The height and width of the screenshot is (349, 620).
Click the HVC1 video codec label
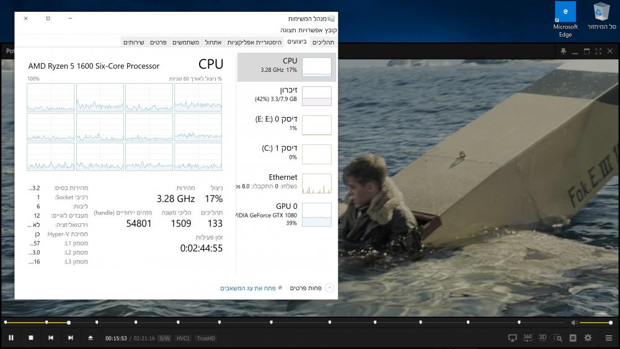[x=183, y=338]
